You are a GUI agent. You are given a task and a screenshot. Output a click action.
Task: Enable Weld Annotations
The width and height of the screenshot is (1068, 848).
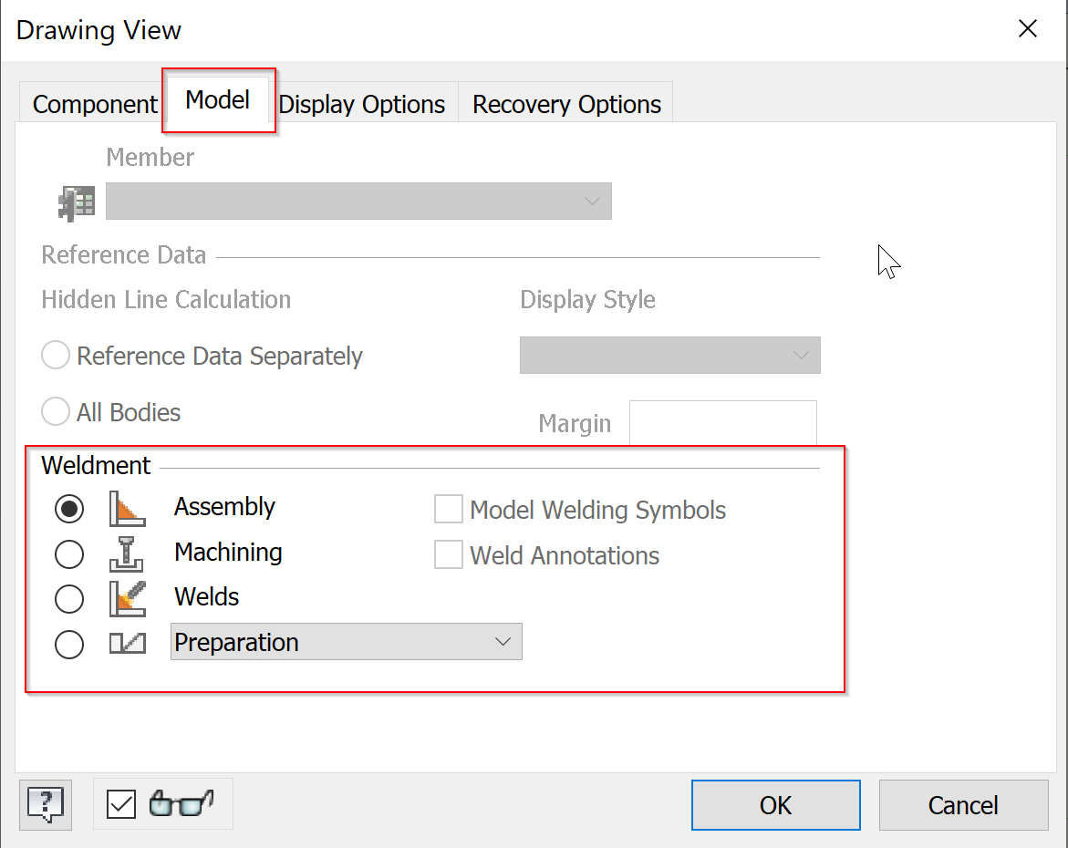448,554
